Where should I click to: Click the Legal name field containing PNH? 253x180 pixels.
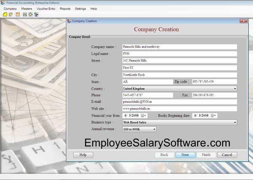coord(180,54)
